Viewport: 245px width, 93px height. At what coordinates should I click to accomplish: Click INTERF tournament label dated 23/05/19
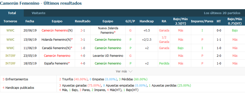pyautogui.click(x=10, y=56)
